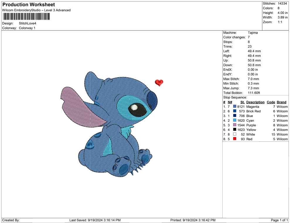Click the White thread swatch box
The width and height of the screenshot is (290, 223).
(x=235, y=135)
